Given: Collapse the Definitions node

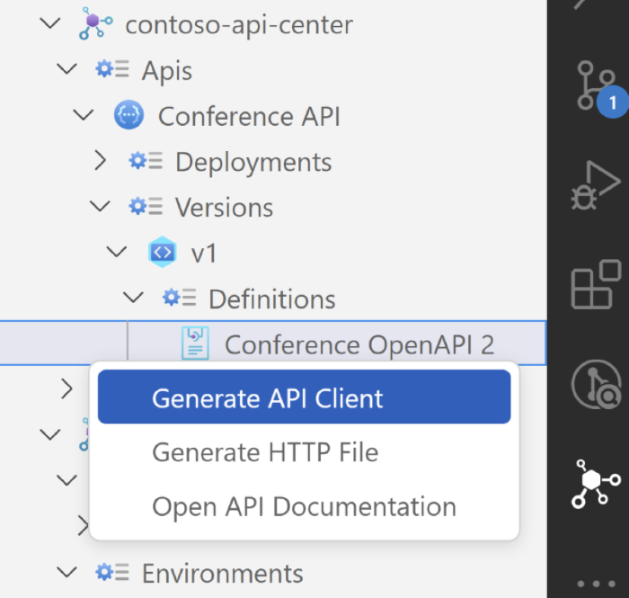Looking at the screenshot, I should [x=133, y=298].
